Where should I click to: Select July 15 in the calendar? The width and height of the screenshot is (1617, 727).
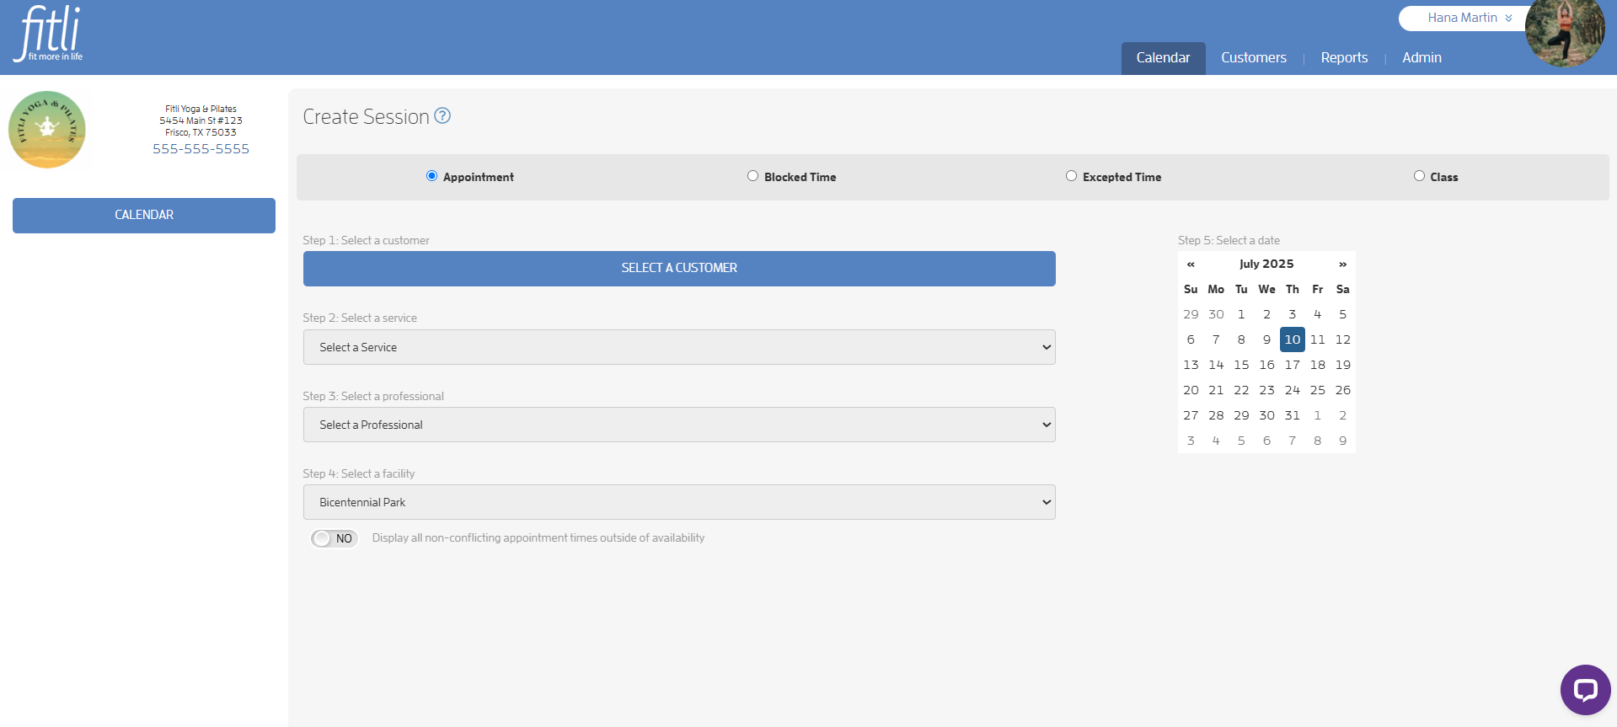(1241, 365)
